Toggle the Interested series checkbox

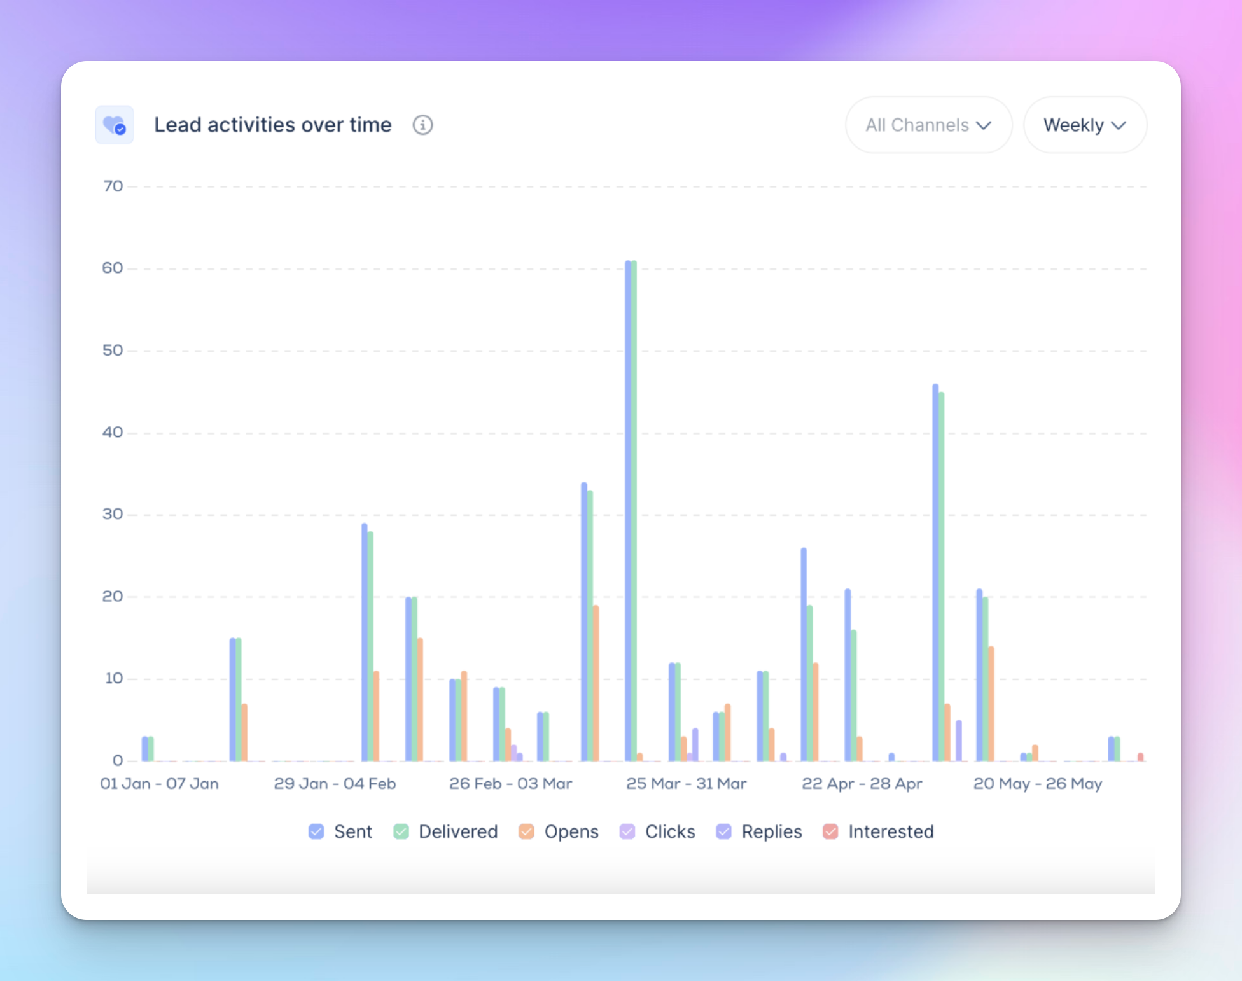pyautogui.click(x=830, y=831)
